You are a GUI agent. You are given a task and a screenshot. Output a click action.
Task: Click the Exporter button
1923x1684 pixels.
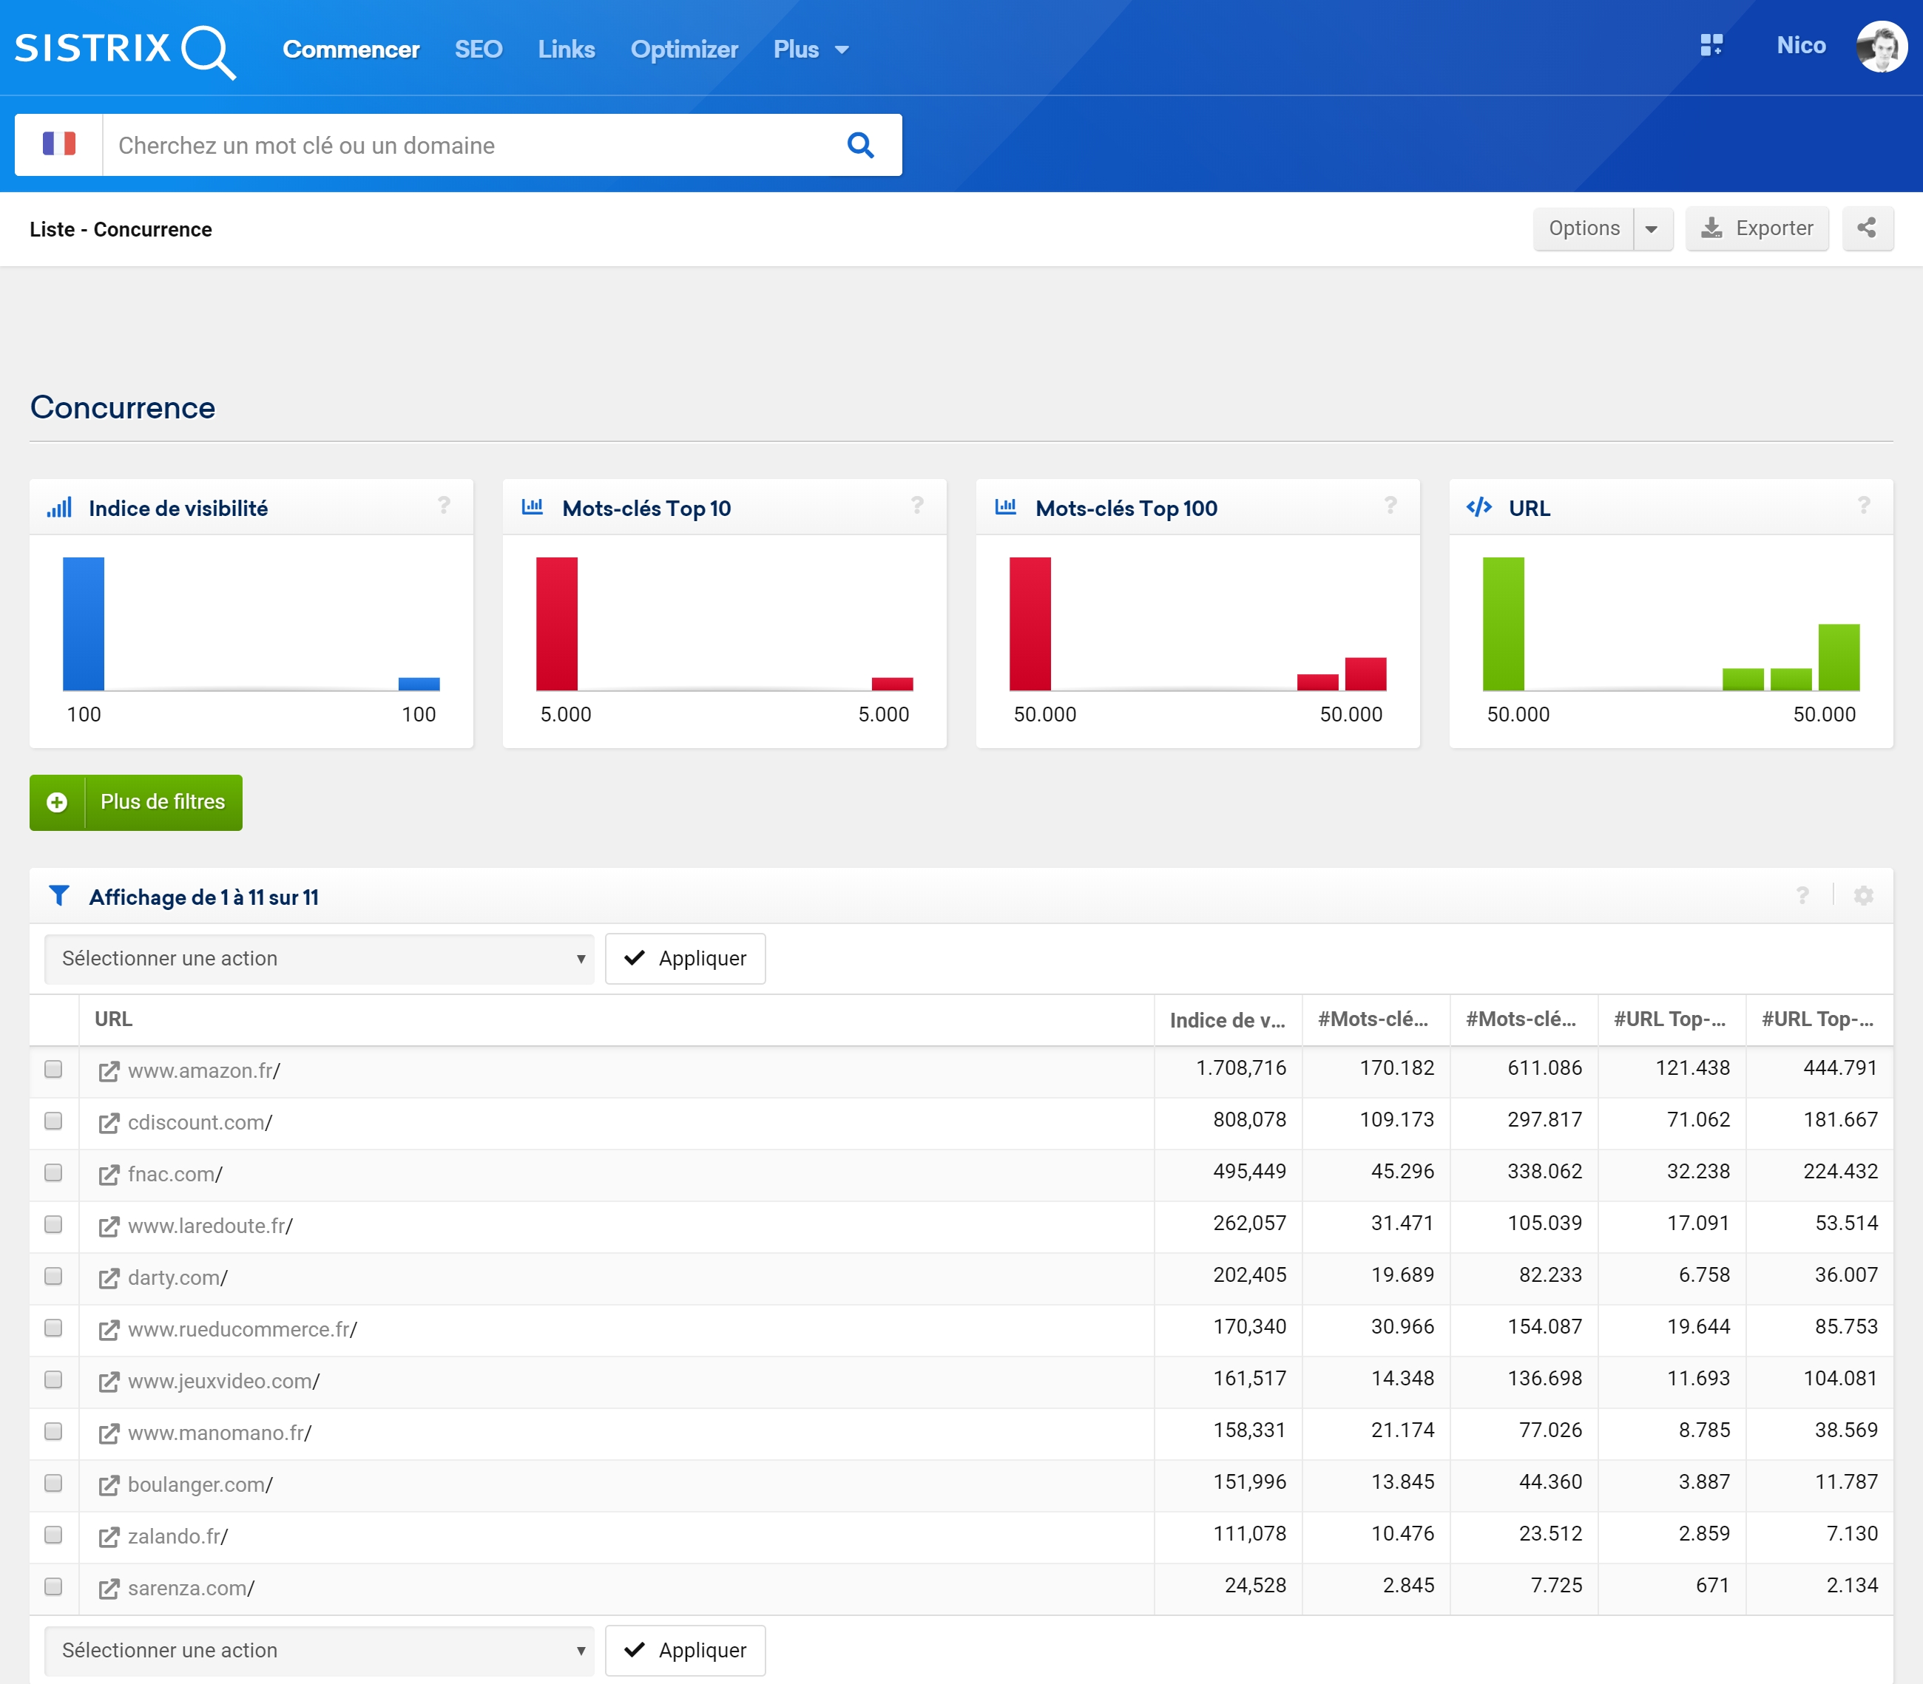[1757, 228]
